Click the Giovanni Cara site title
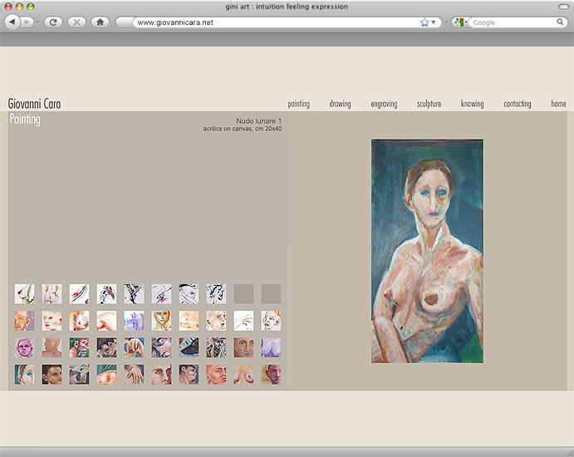Image resolution: width=574 pixels, height=457 pixels. [34, 104]
